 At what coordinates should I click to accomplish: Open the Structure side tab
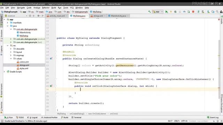[x=1, y=35]
